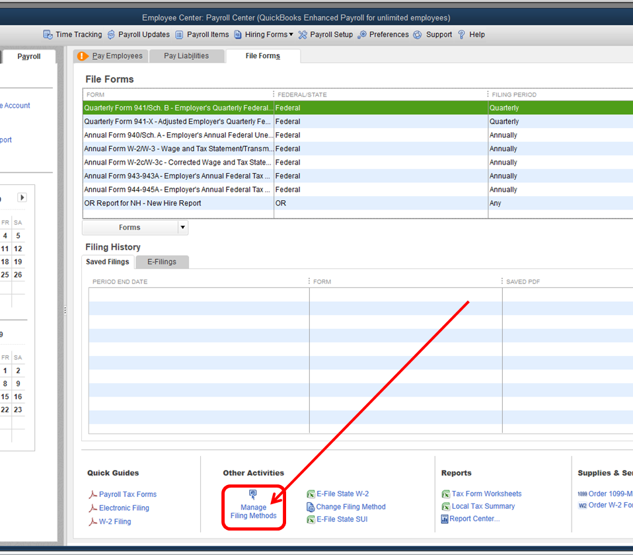Viewport: 633px width, 555px height.
Task: Switch to the Pay Employees tab
Action: tap(110, 56)
